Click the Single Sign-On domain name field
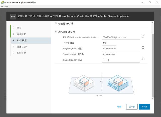 pyautogui.click(x=121, y=49)
